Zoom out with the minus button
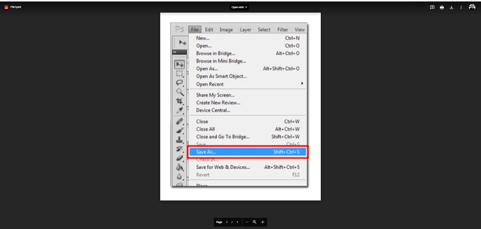The width and height of the screenshot is (481, 229). click(x=247, y=222)
